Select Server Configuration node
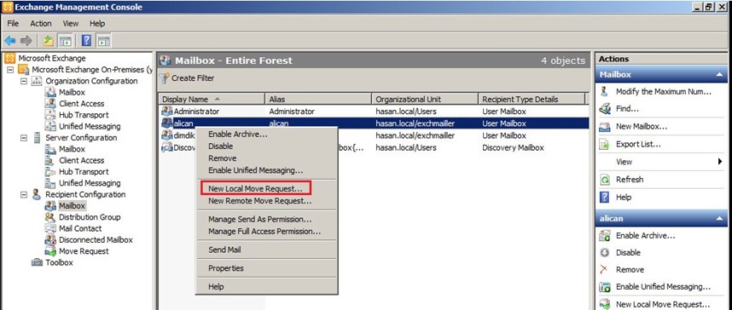This screenshot has height=310, width=732. 81,138
